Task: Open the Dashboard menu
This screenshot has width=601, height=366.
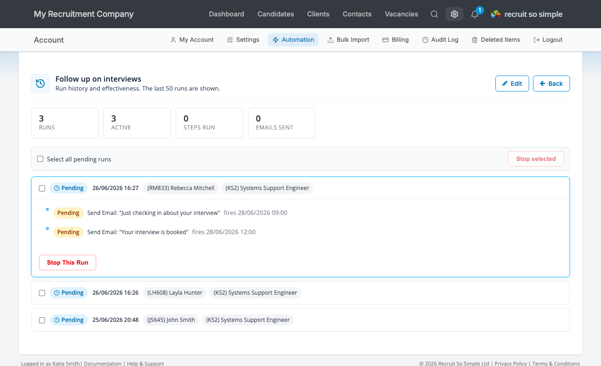Action: (x=226, y=14)
